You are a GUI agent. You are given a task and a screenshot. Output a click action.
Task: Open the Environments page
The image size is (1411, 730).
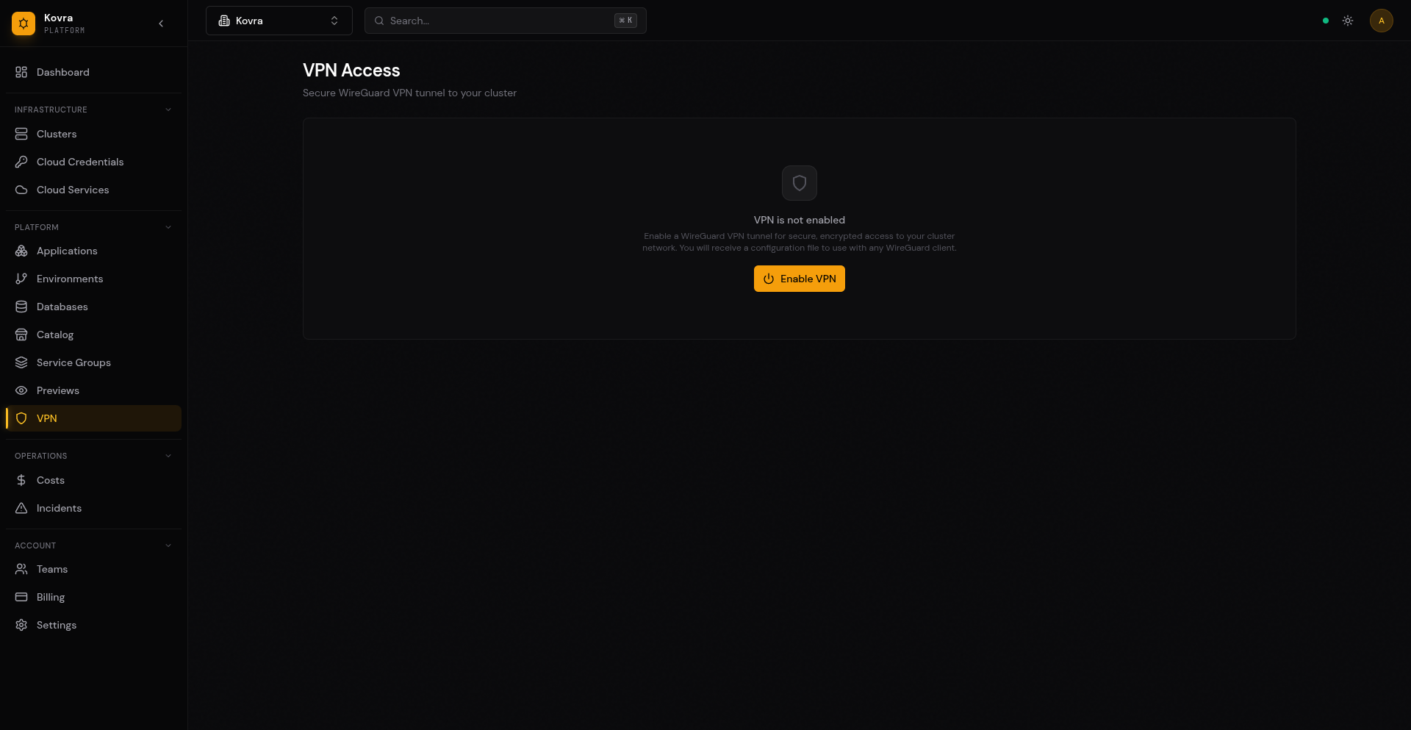coord(93,279)
